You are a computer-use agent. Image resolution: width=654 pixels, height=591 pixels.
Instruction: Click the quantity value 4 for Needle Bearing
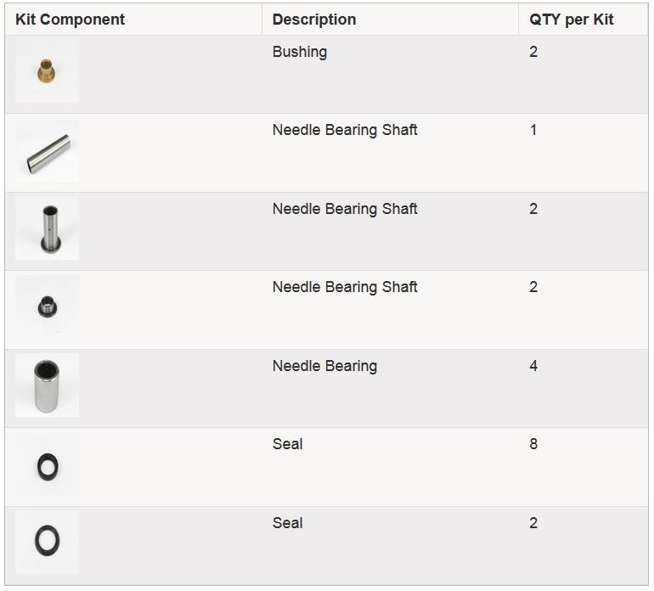tap(533, 366)
